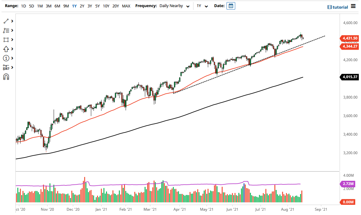Select the 5D range button
361x215 pixels.
[x=31, y=6]
